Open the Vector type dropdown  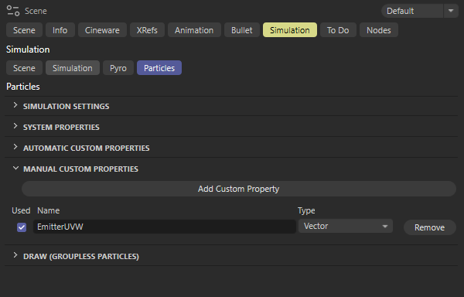tap(346, 227)
